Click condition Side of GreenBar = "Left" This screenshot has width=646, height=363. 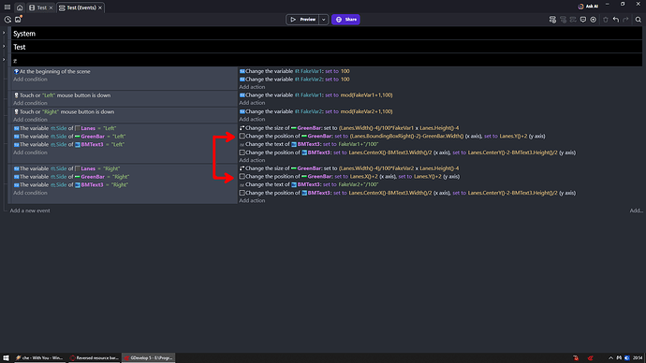click(69, 137)
